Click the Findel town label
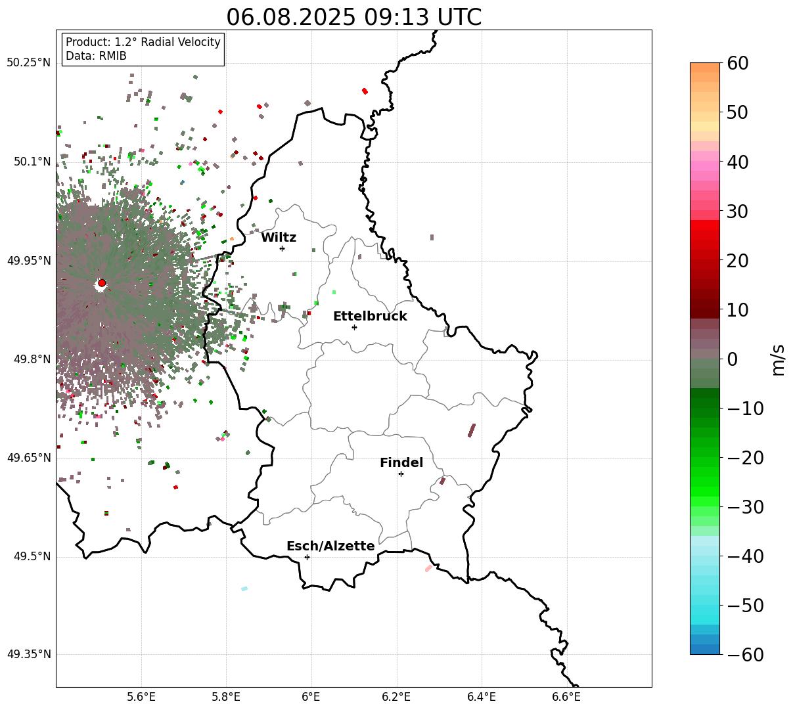Viewport: 793px width, 710px height. click(x=401, y=463)
